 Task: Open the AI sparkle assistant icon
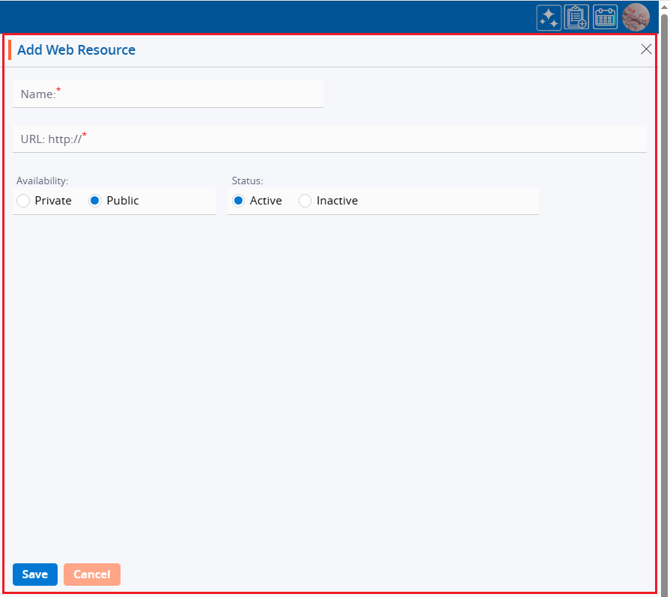tap(549, 17)
